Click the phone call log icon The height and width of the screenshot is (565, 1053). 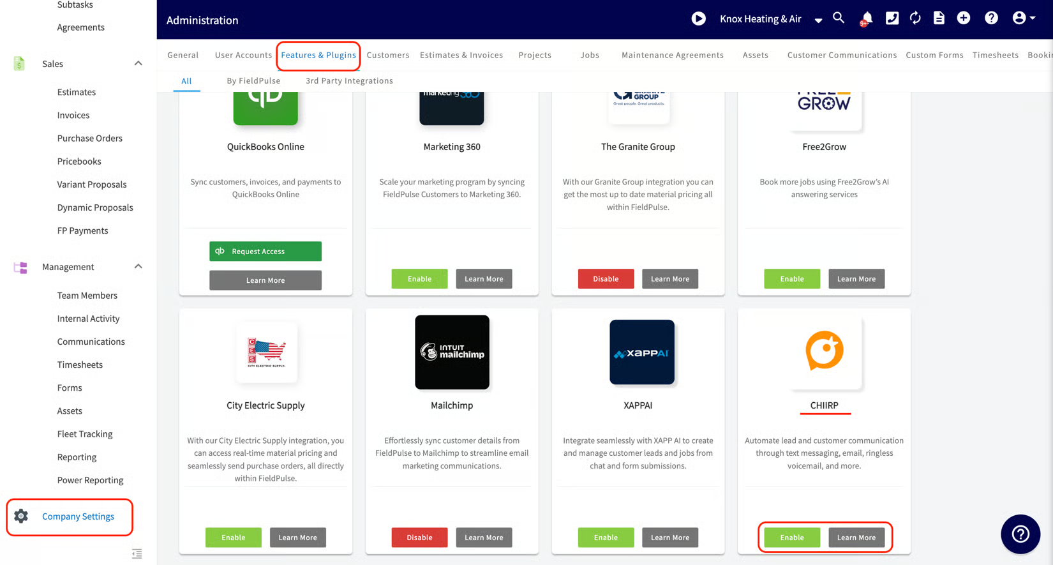click(892, 19)
